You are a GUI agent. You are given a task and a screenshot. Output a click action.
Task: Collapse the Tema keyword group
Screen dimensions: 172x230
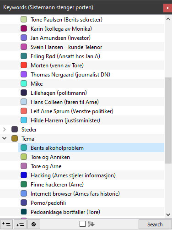point(5,138)
